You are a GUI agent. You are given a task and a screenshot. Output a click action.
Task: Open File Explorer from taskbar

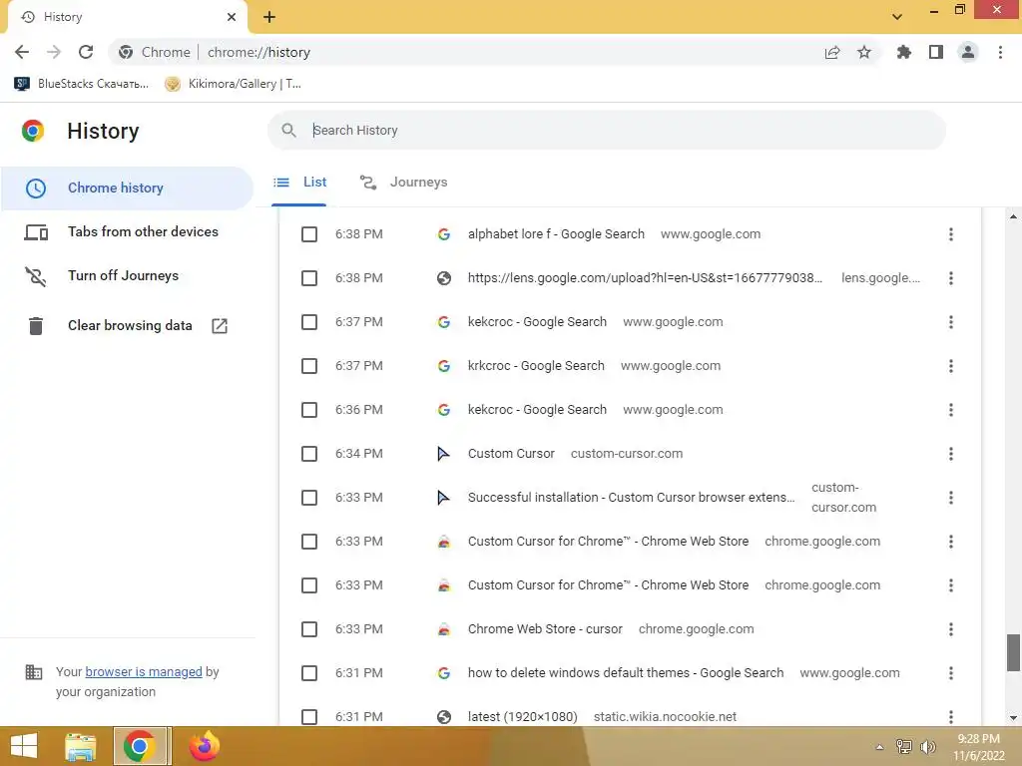pos(80,746)
